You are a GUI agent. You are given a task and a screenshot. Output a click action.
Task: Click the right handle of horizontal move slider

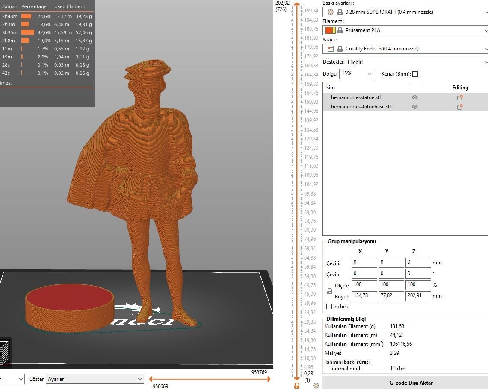click(x=269, y=379)
